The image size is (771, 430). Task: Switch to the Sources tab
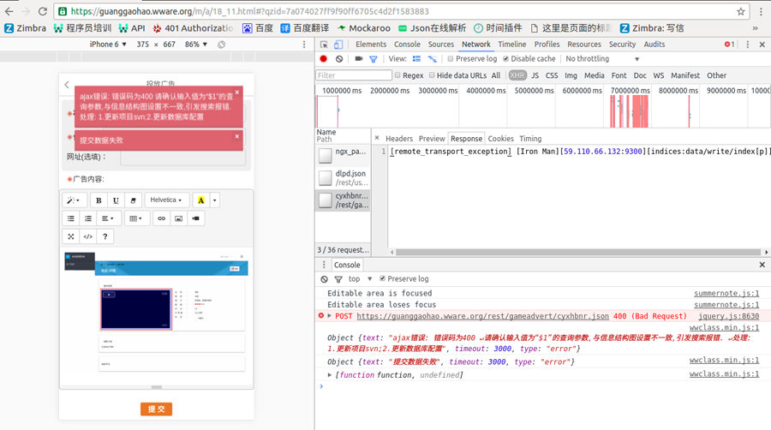(441, 45)
